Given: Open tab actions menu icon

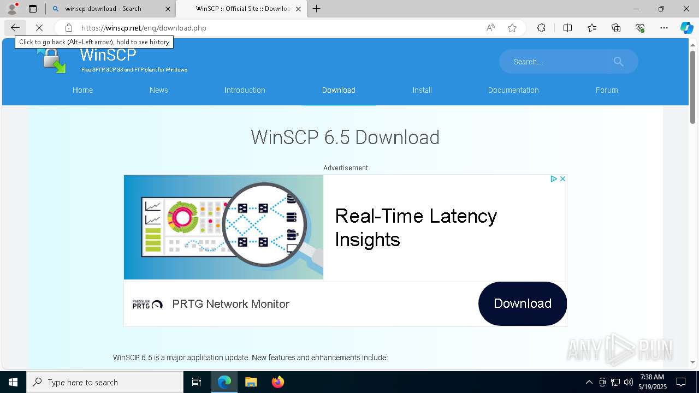Looking at the screenshot, I should pos(33,9).
